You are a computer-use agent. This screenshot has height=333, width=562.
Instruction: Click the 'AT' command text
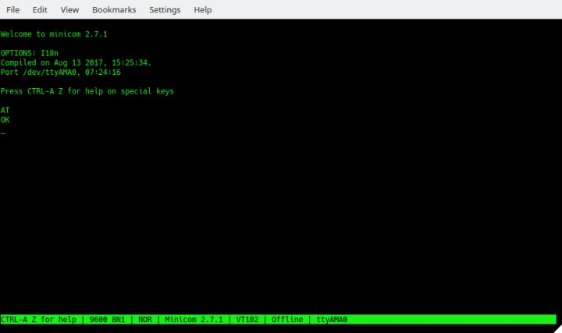pyautogui.click(x=5, y=110)
